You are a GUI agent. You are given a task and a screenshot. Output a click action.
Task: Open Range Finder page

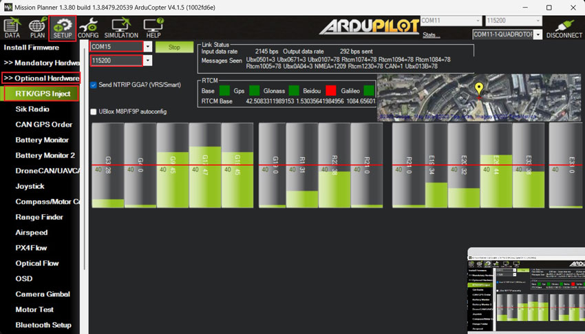pyautogui.click(x=39, y=217)
